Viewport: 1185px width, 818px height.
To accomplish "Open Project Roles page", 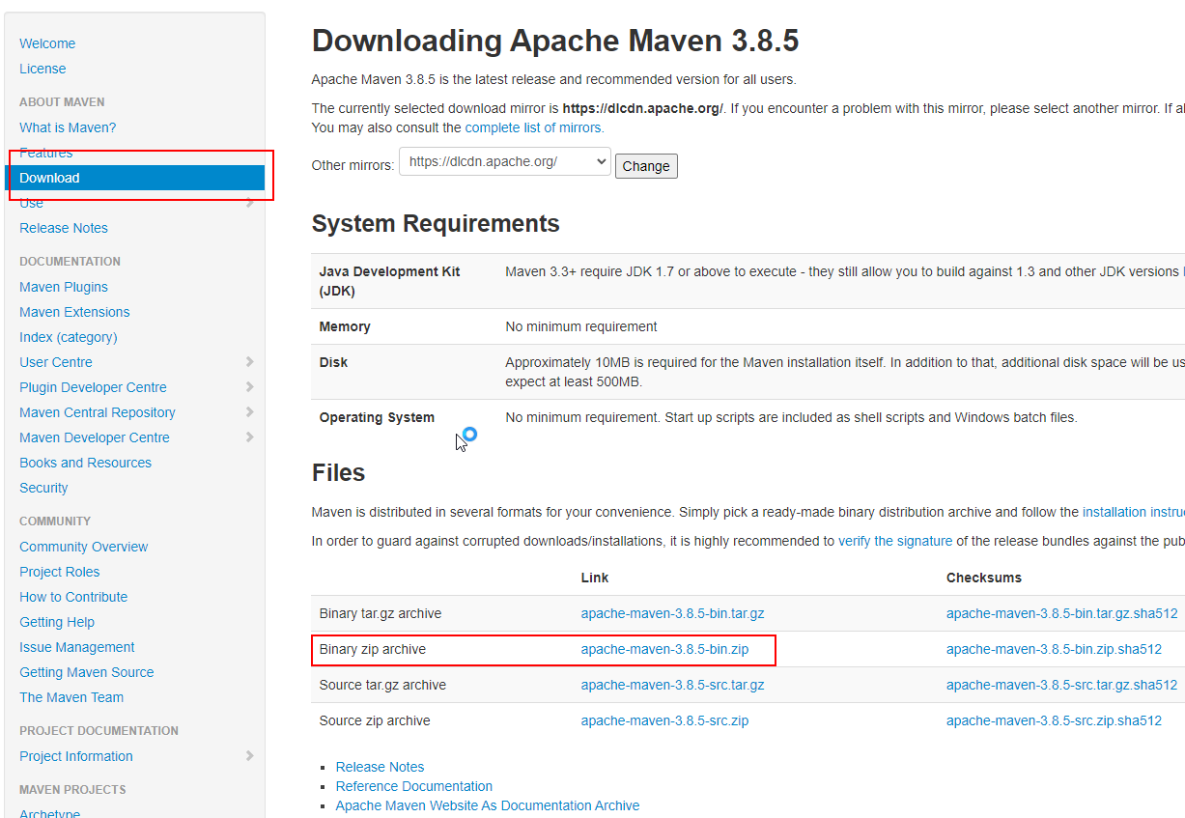I will tap(60, 572).
